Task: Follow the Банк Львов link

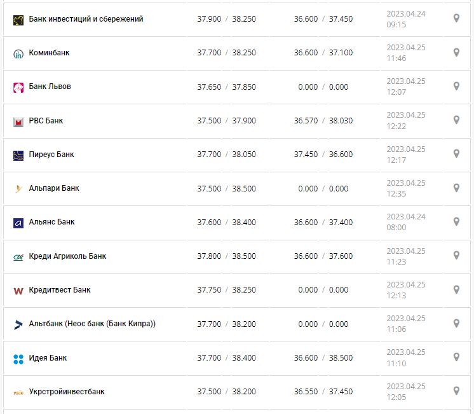Action: point(50,86)
